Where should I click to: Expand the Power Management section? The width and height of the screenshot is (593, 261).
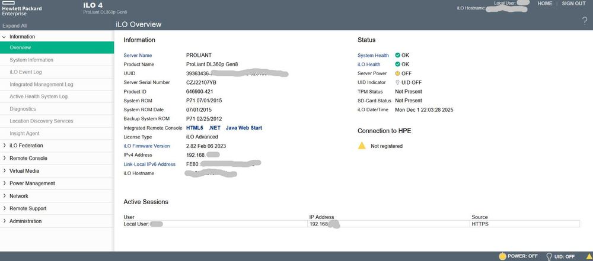coord(4,183)
